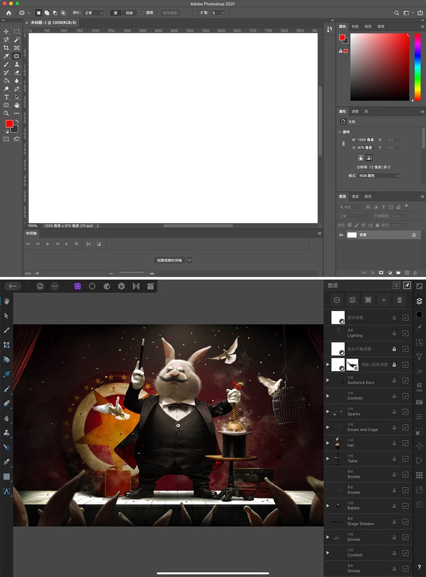This screenshot has height=577, width=426.
Task: Select the Clone Stamp tool in Photoshop
Action: coord(17,65)
